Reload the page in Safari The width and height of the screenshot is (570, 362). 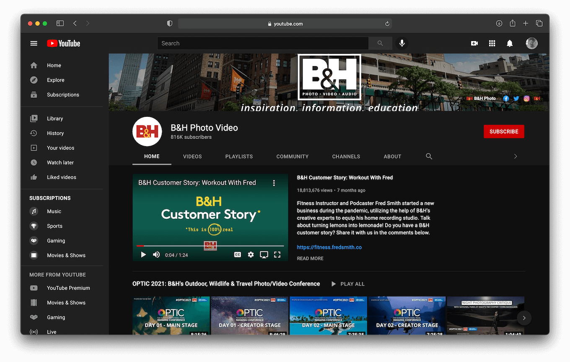[x=387, y=24]
